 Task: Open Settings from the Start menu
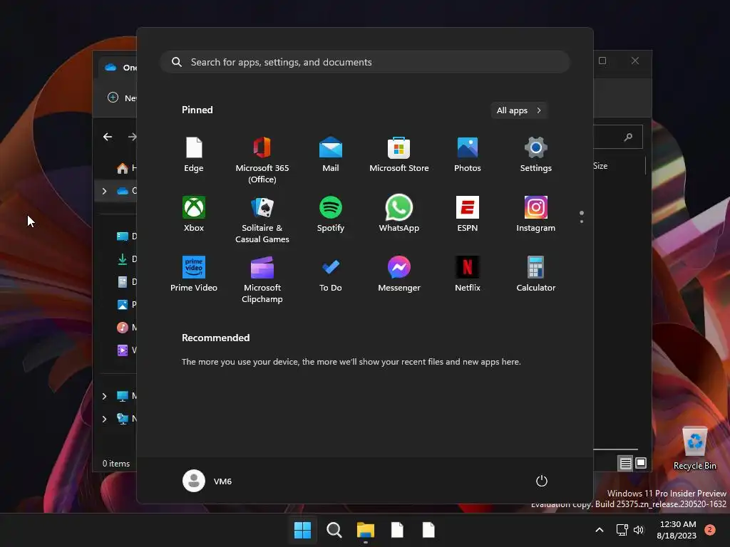(536, 155)
